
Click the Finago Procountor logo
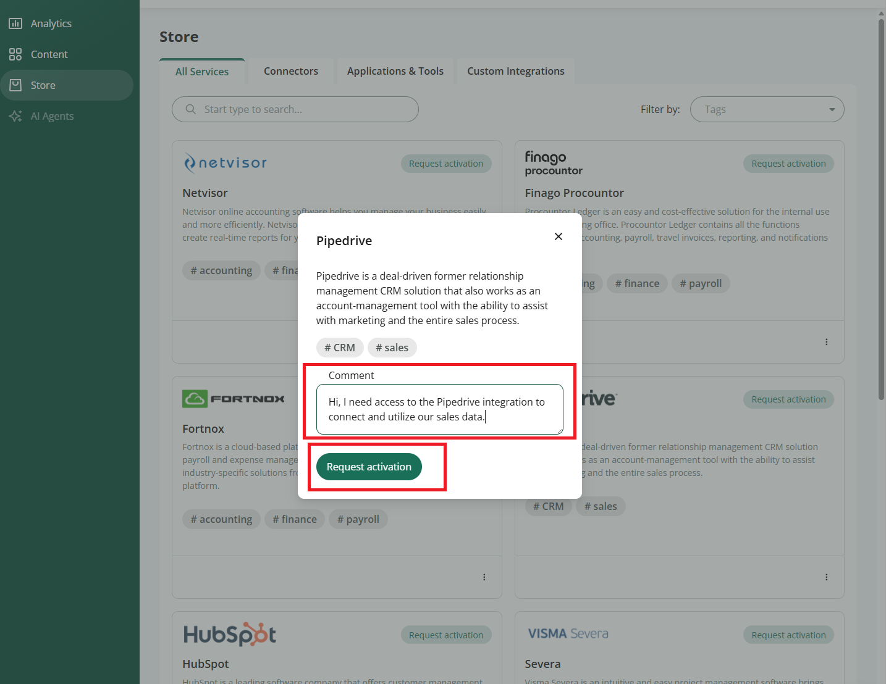tap(554, 163)
